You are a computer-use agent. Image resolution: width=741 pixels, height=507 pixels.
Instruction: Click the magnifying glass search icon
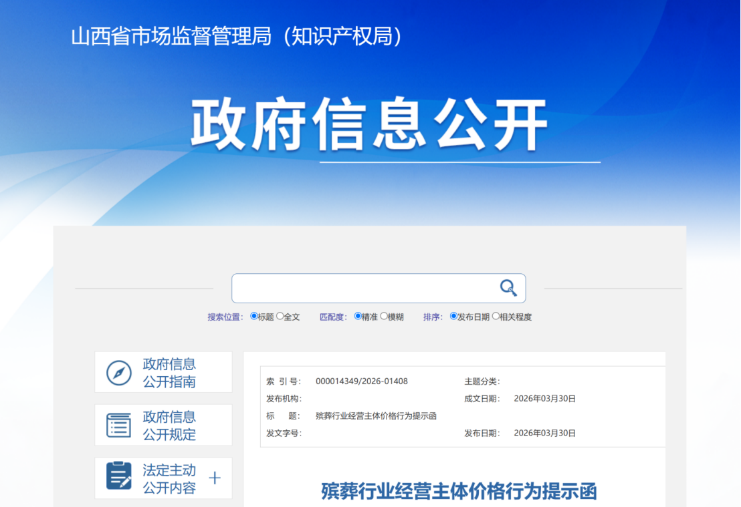508,288
